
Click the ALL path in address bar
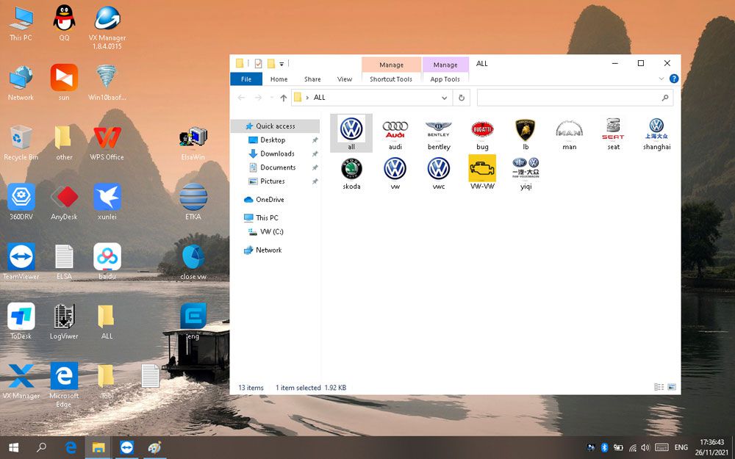[319, 98]
